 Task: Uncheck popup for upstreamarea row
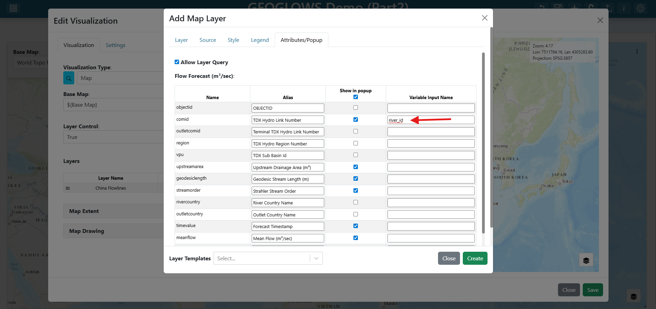pos(356,167)
